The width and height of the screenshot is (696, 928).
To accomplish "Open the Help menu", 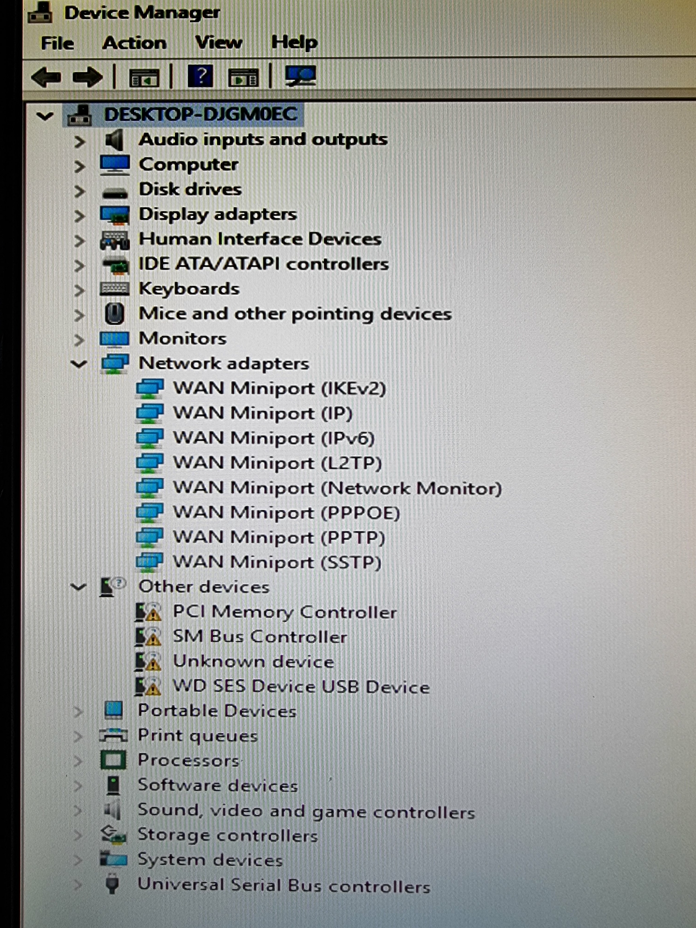I will click(x=294, y=42).
